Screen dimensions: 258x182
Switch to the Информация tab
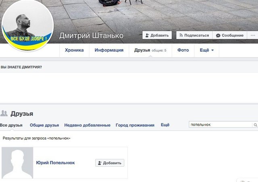point(109,50)
